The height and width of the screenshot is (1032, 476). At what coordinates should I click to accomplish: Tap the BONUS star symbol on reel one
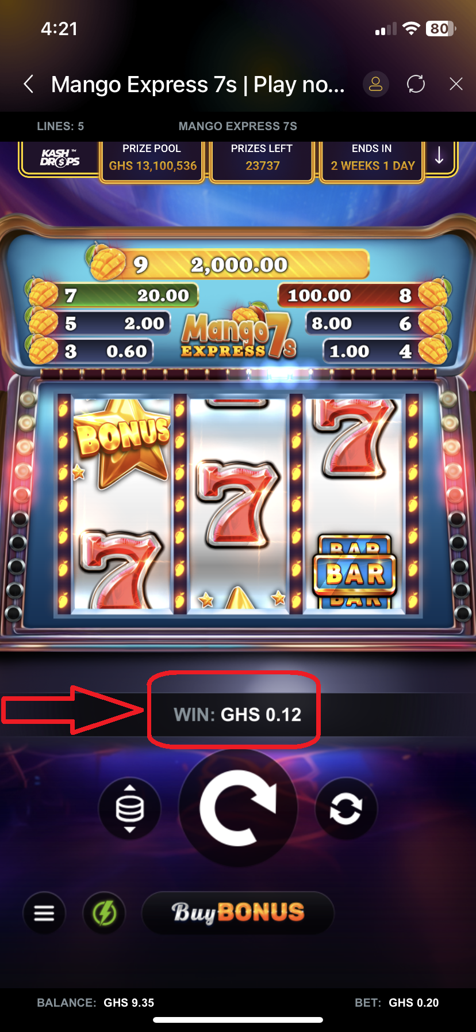pos(122,441)
